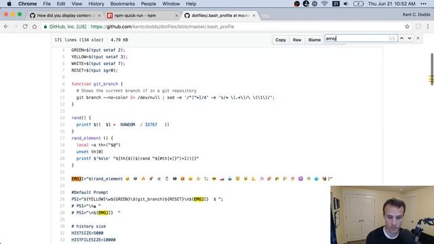Focus the github.com address bar URL

[x=162, y=26]
